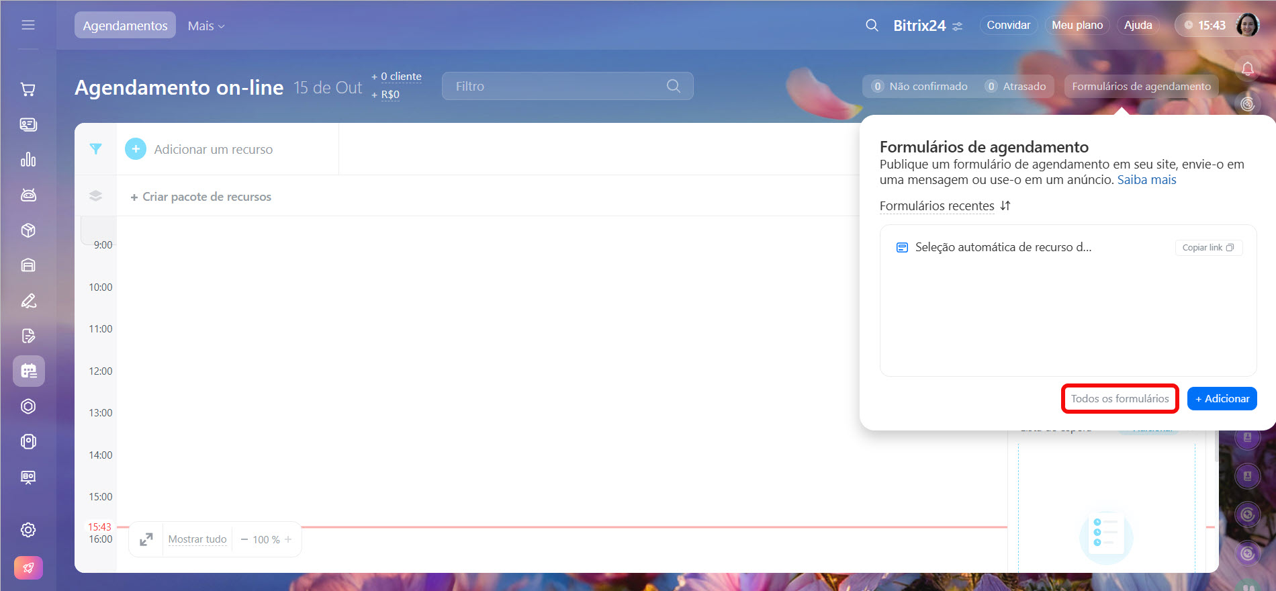This screenshot has width=1276, height=591.
Task: Expand the Mais dropdown menu
Action: [206, 26]
